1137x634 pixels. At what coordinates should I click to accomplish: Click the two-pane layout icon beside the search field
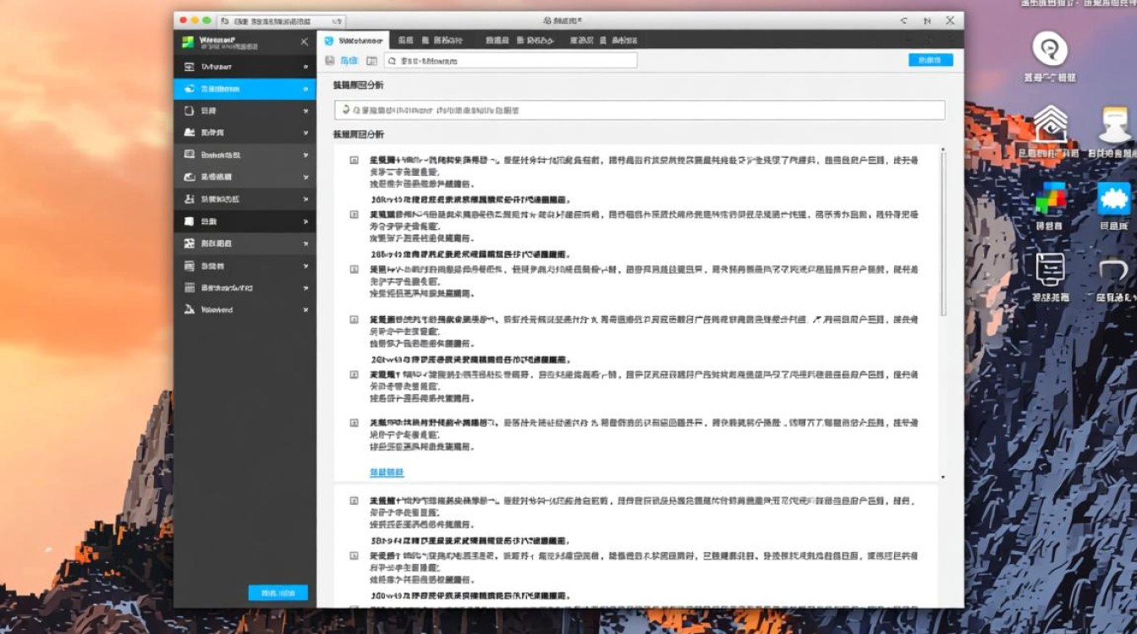(371, 61)
